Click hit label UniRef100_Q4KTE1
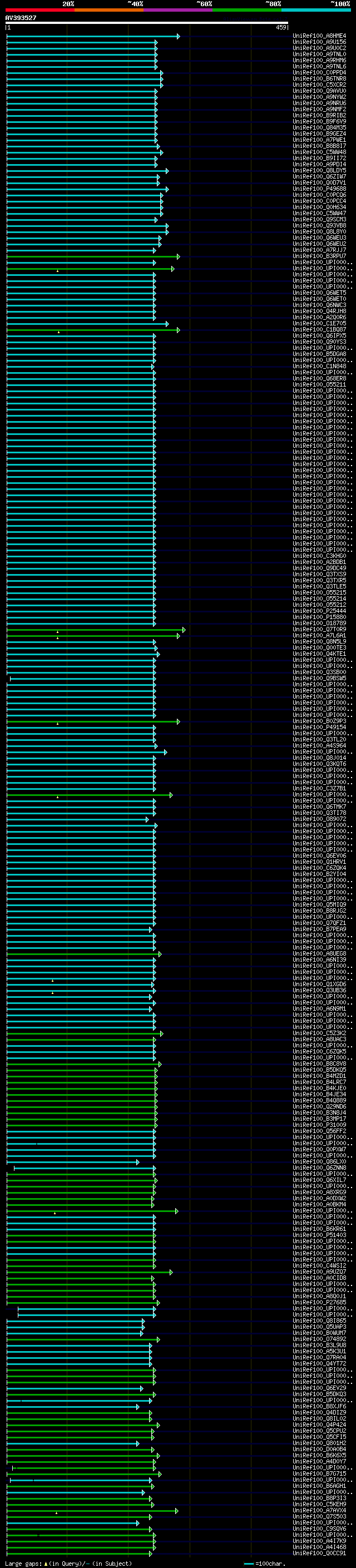 coord(319,654)
